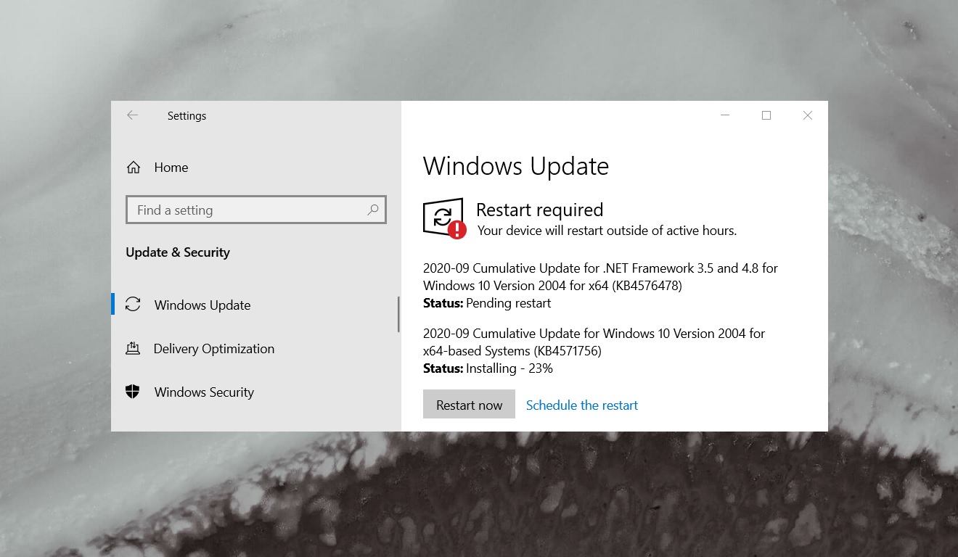This screenshot has width=958, height=557.
Task: Click the magnifier icon in search box
Action: pos(372,210)
